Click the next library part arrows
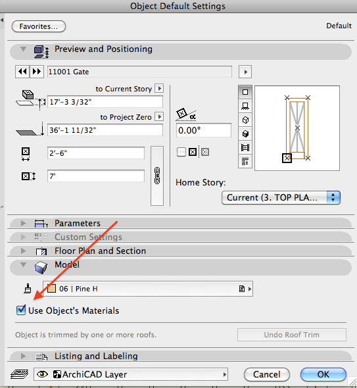Image resolution: width=357 pixels, height=388 pixels. pos(37,72)
